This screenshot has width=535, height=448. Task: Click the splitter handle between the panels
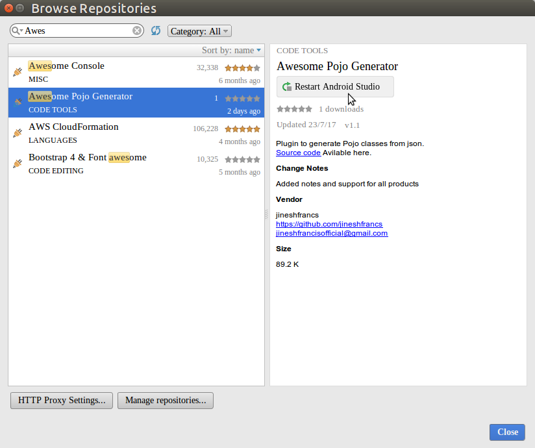(x=267, y=214)
